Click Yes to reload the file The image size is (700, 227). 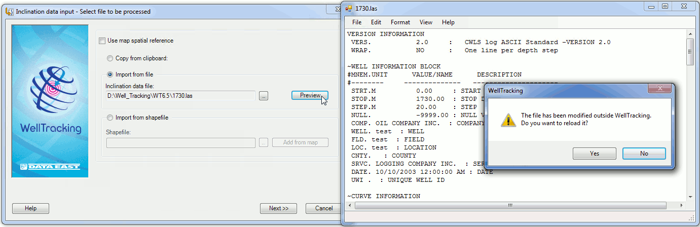click(595, 154)
